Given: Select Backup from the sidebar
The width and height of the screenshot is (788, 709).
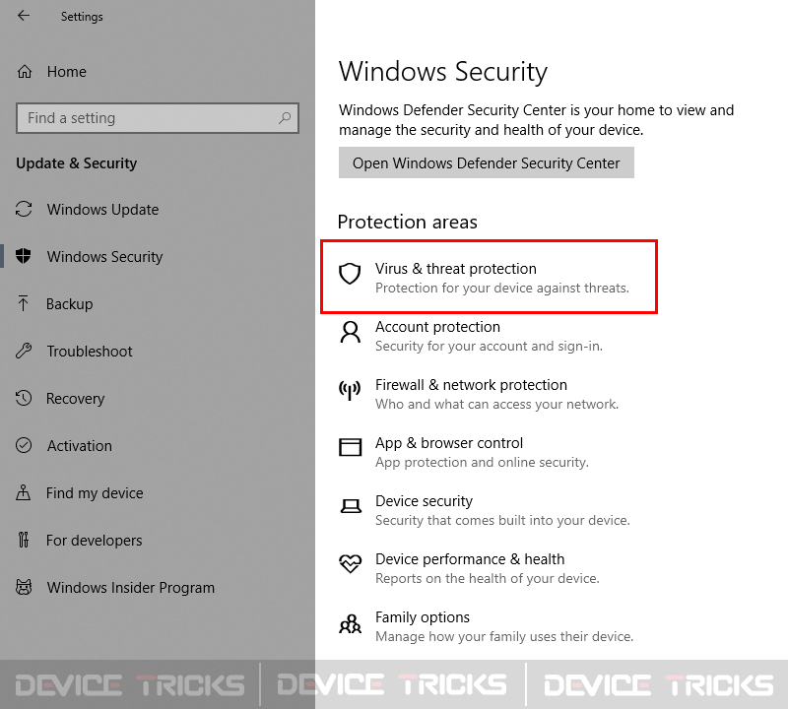Looking at the screenshot, I should (x=69, y=304).
